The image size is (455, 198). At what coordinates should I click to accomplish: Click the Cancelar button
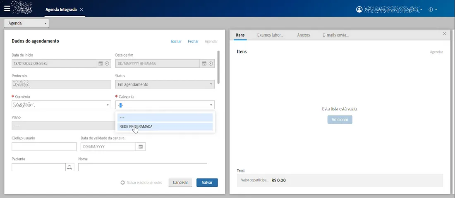coord(180,183)
